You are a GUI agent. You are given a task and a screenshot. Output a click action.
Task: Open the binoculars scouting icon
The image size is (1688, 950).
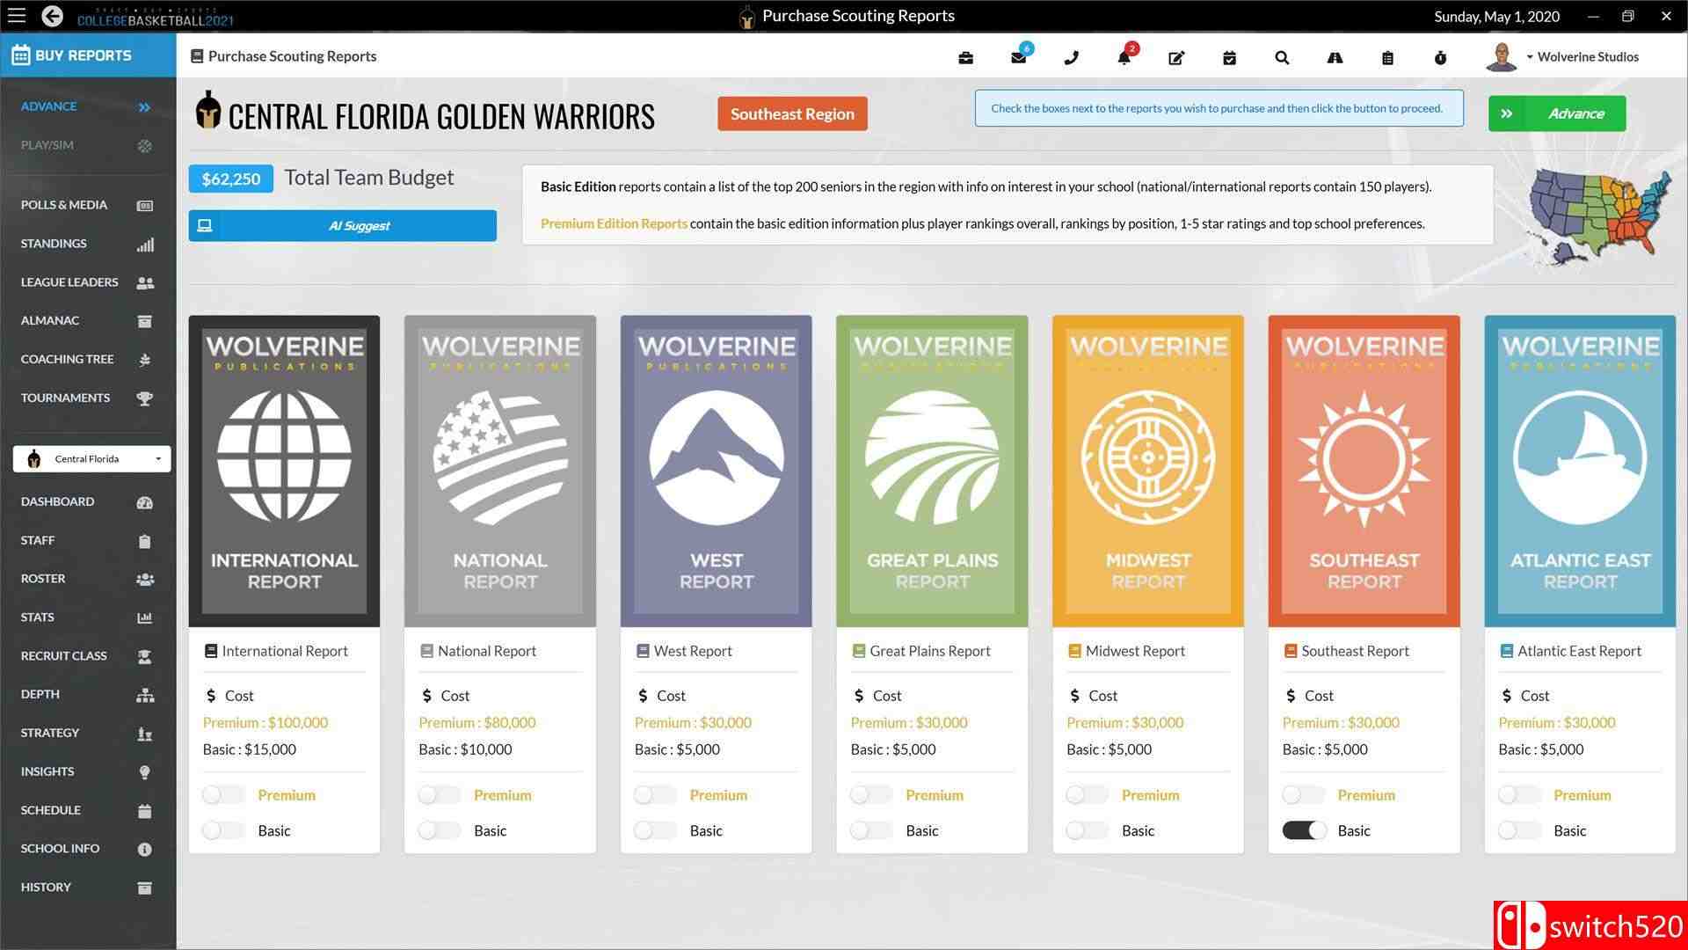coord(1335,58)
